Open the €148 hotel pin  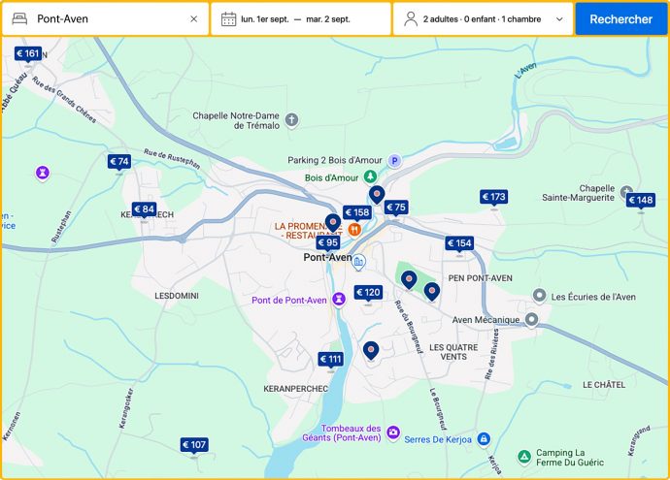641,201
